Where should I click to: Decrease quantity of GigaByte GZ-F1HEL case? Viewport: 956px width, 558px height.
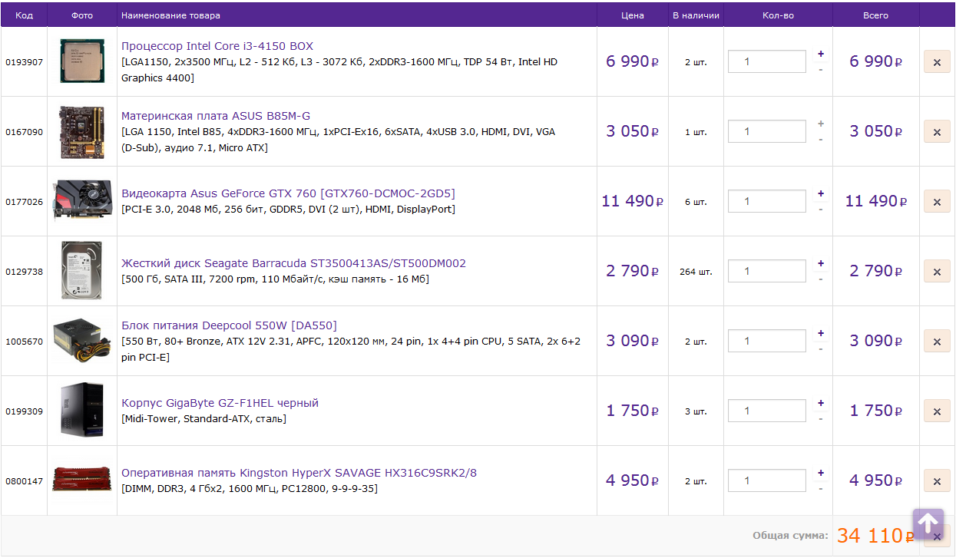coord(821,419)
